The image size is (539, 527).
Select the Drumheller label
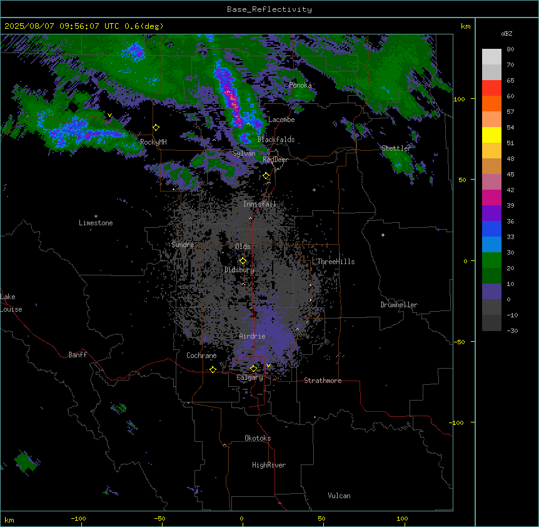tap(399, 305)
